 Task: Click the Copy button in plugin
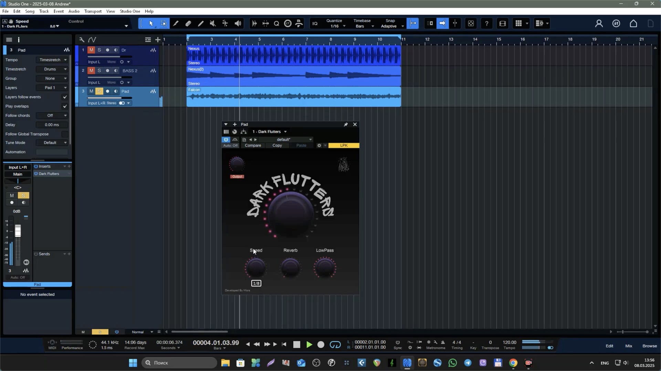click(x=277, y=145)
